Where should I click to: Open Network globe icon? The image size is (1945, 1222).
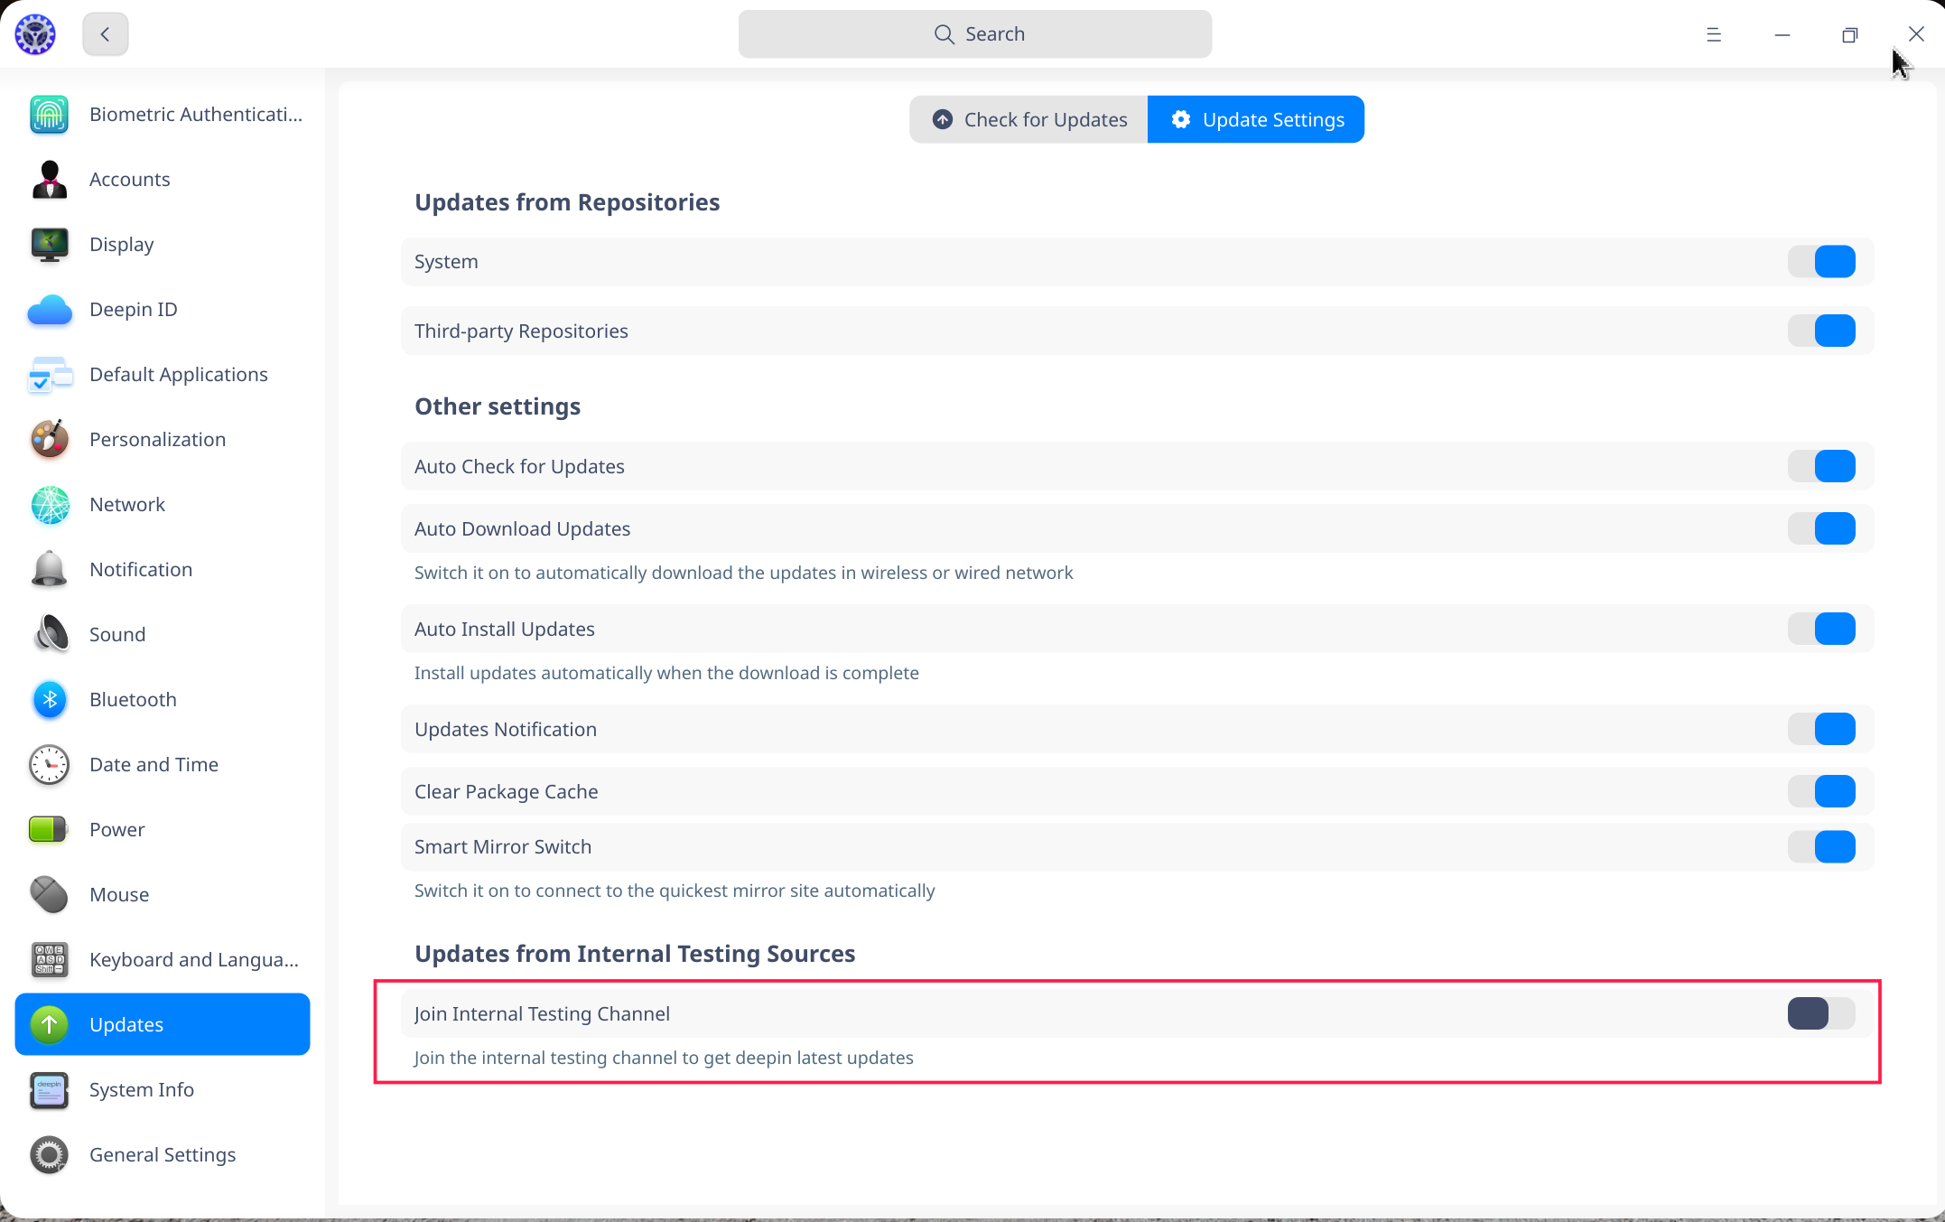pos(49,505)
